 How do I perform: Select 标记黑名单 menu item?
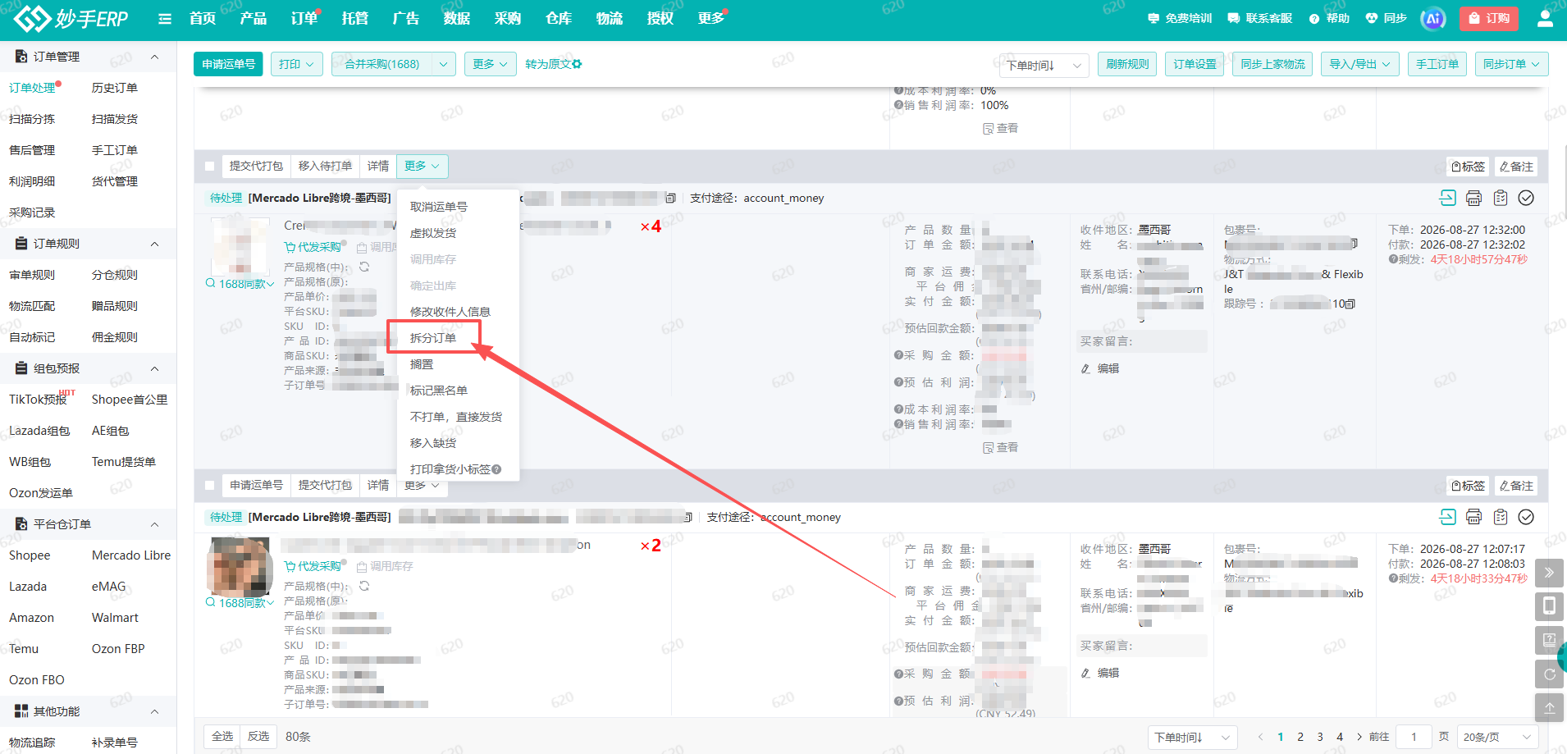point(439,391)
